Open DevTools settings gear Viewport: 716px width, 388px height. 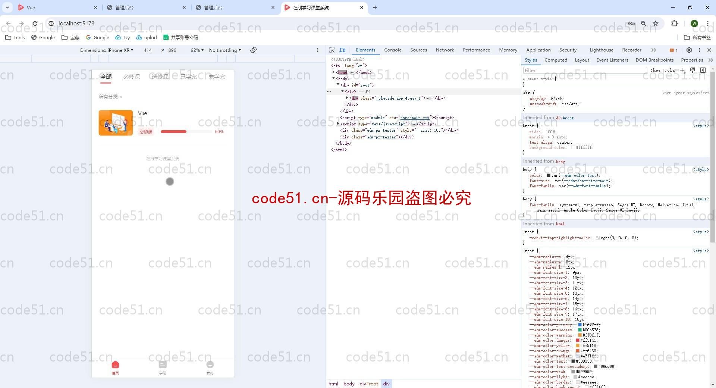click(689, 50)
